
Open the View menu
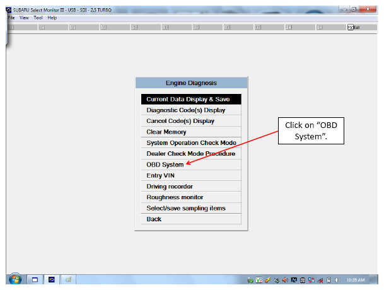(x=24, y=18)
